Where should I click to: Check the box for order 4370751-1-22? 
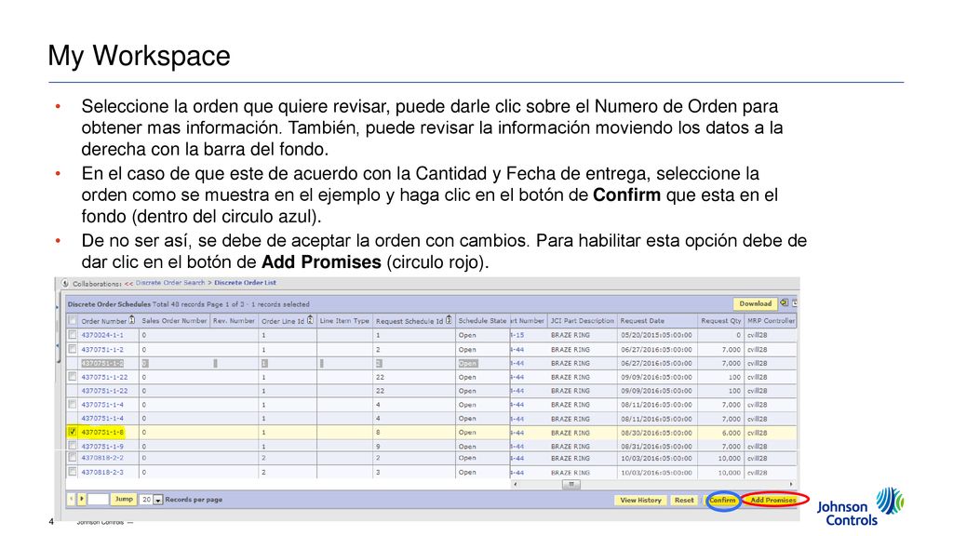pyautogui.click(x=73, y=377)
